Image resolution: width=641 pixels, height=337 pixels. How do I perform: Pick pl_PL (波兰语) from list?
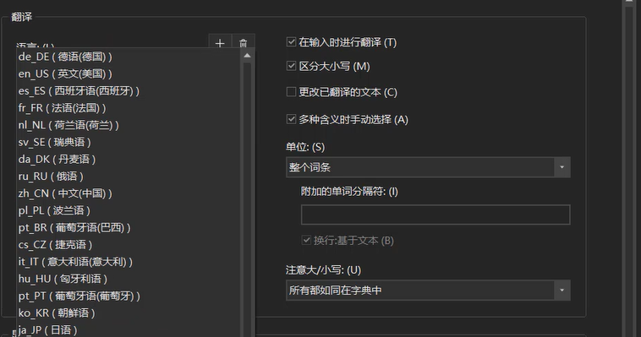click(x=129, y=211)
